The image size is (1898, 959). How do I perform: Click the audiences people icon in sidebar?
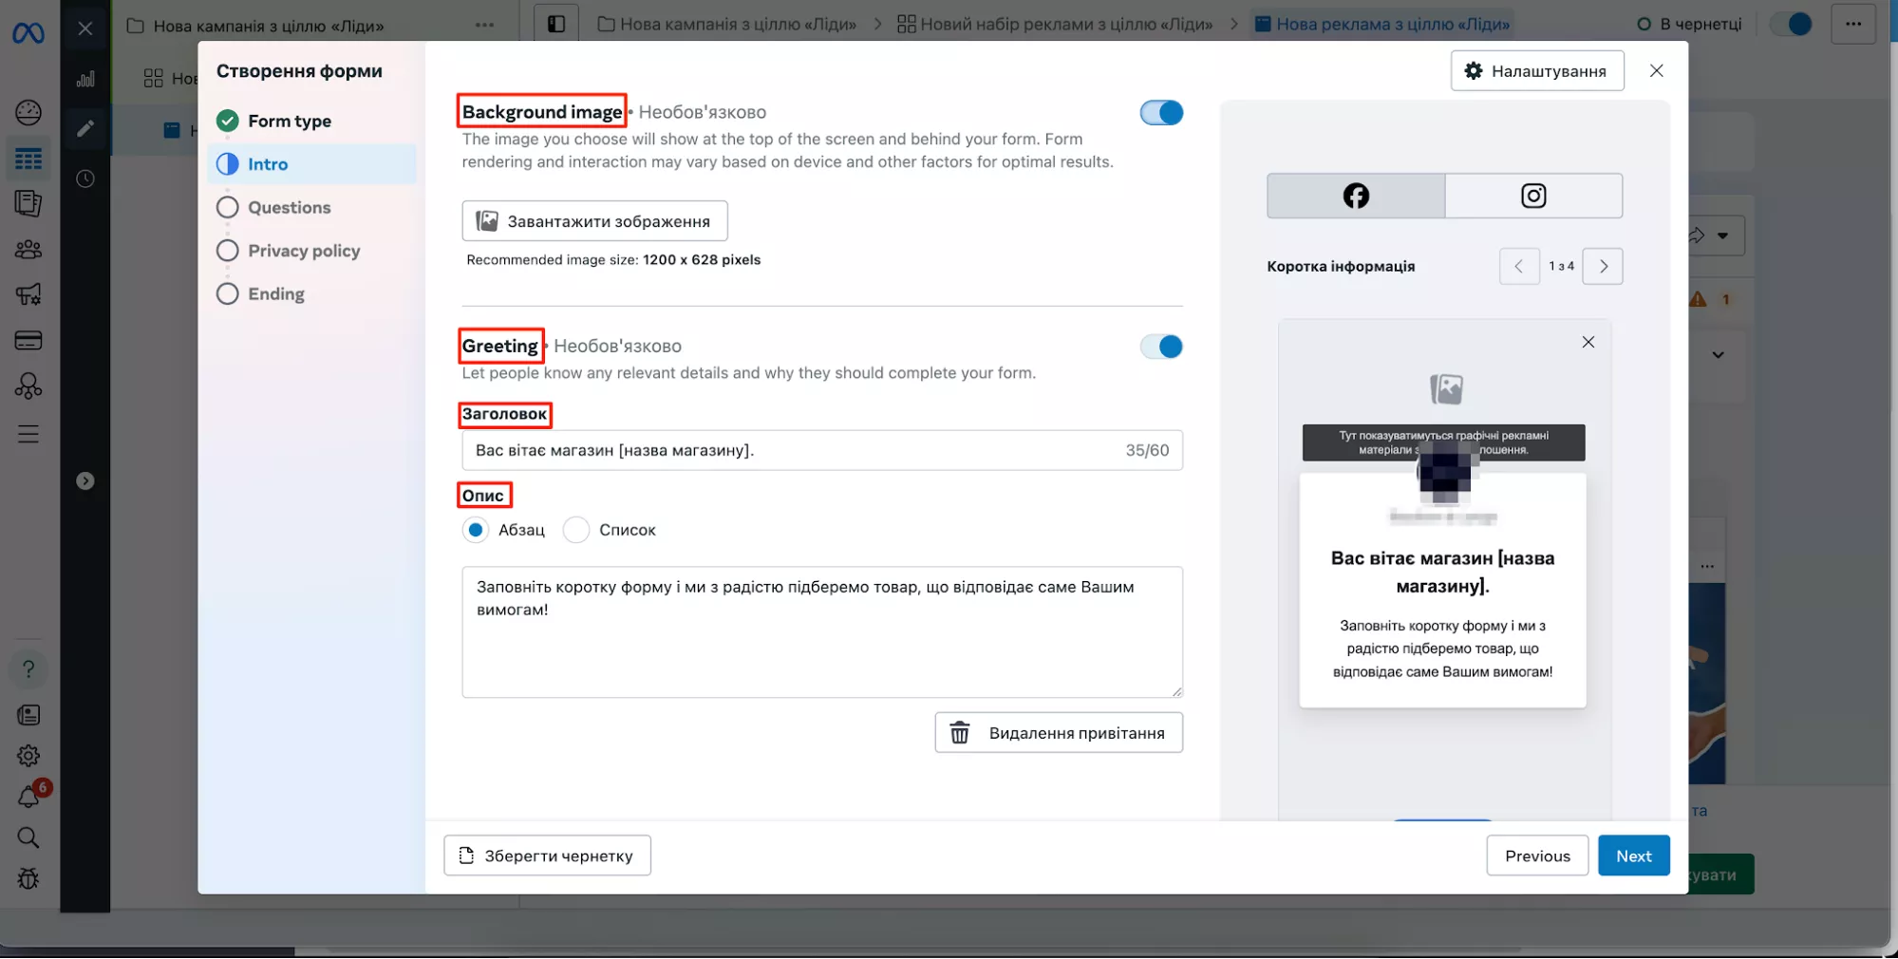[x=28, y=250]
